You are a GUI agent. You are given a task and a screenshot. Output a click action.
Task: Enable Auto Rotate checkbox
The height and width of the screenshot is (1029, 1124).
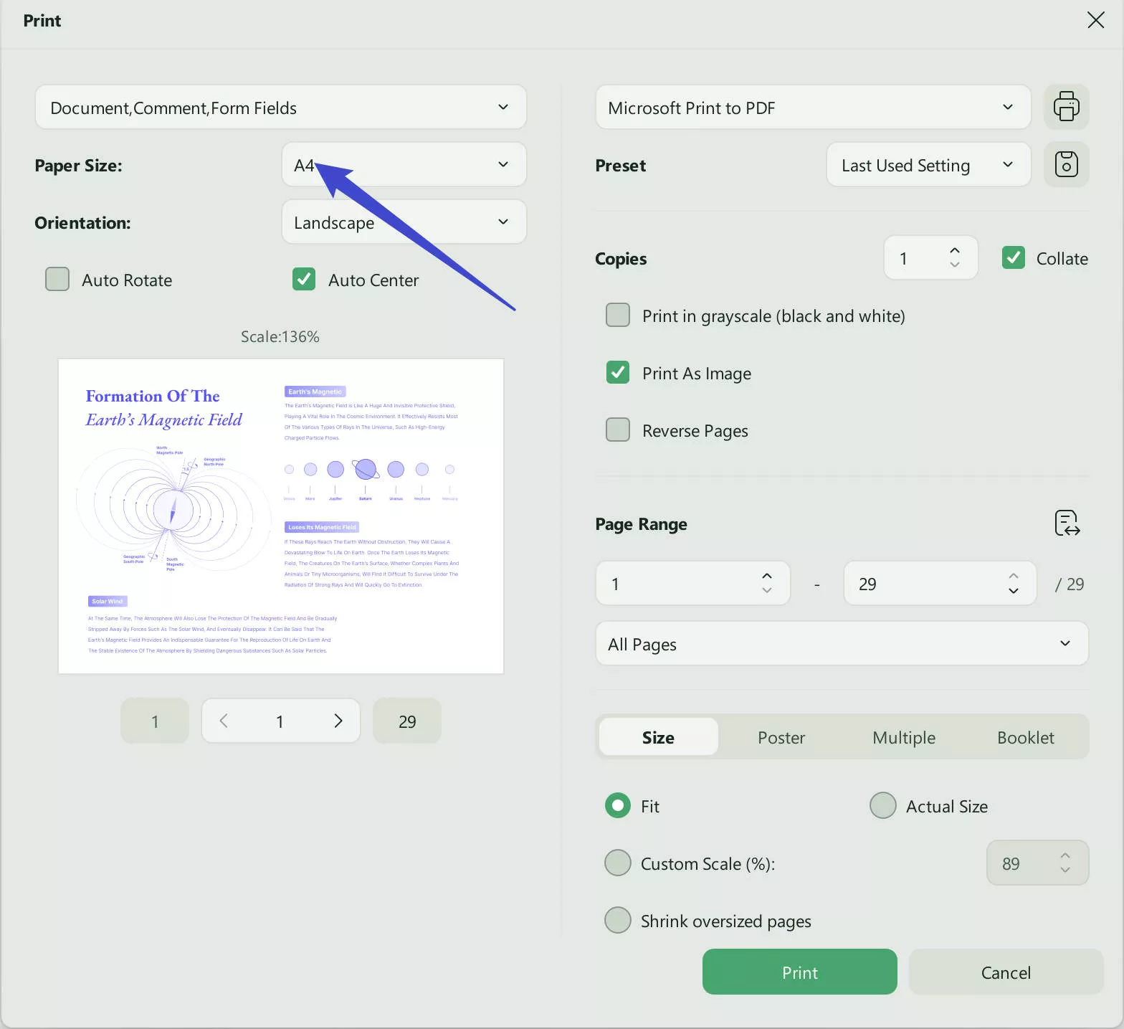(57, 280)
